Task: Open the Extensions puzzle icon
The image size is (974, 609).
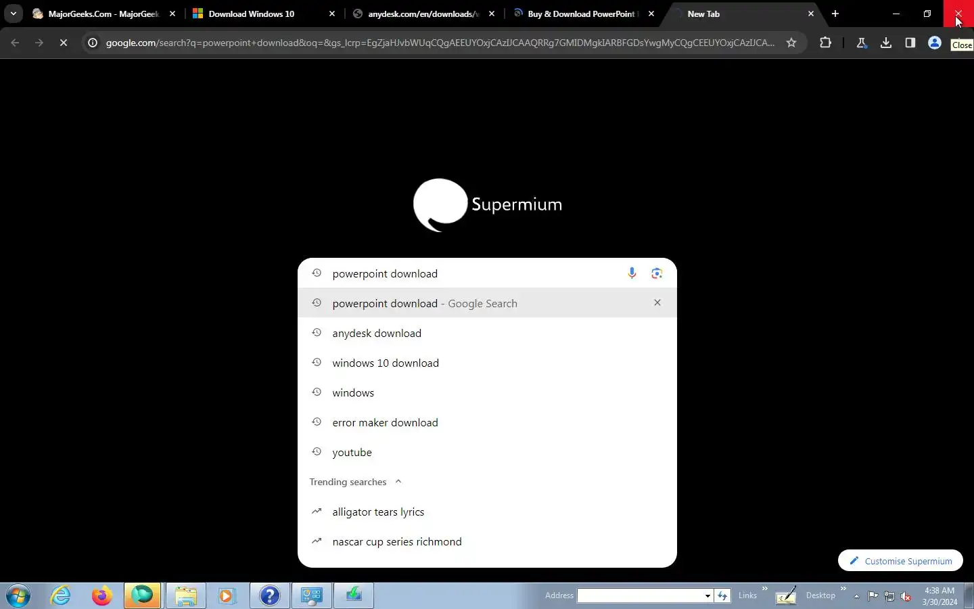Action: coord(825,43)
